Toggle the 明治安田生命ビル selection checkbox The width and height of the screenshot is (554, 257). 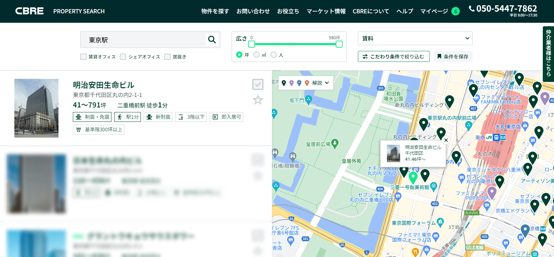pos(258,84)
